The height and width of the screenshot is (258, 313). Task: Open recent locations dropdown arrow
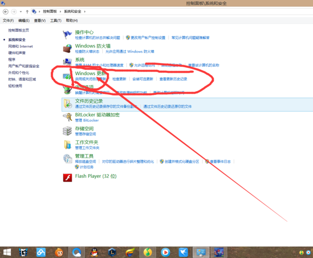(21, 12)
